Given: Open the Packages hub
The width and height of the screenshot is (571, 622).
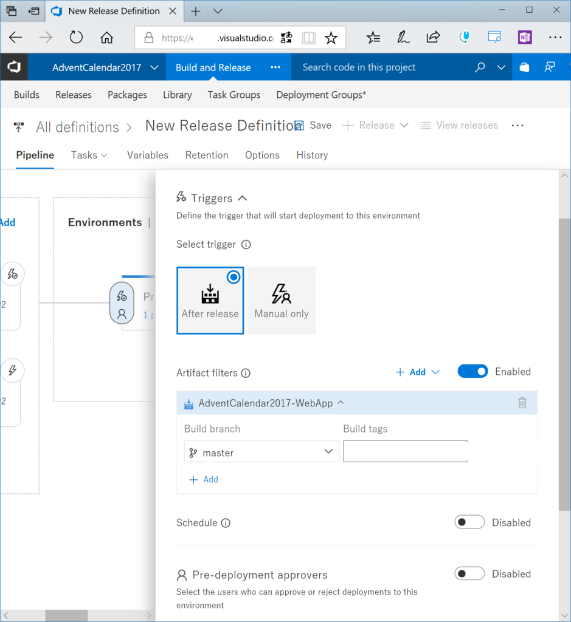Looking at the screenshot, I should click(127, 95).
